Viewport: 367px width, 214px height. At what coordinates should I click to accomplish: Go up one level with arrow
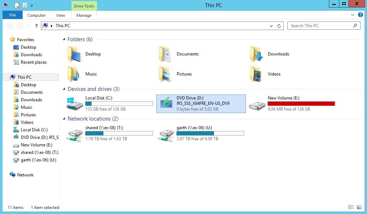click(37, 26)
